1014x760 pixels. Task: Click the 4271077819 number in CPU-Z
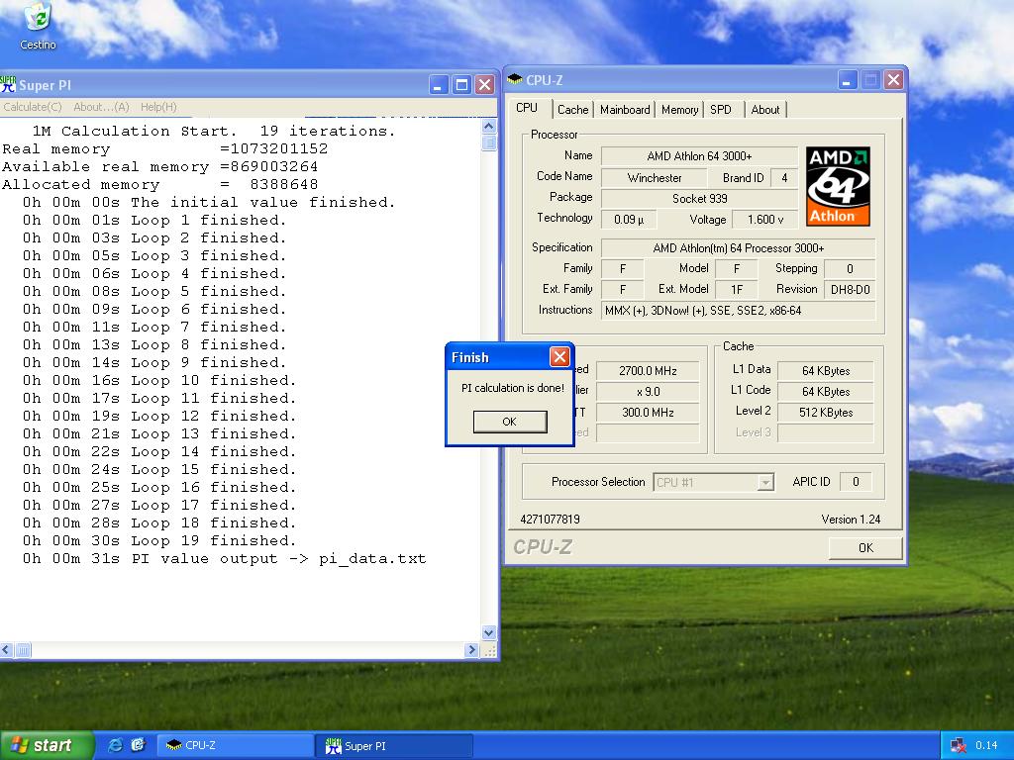[550, 519]
